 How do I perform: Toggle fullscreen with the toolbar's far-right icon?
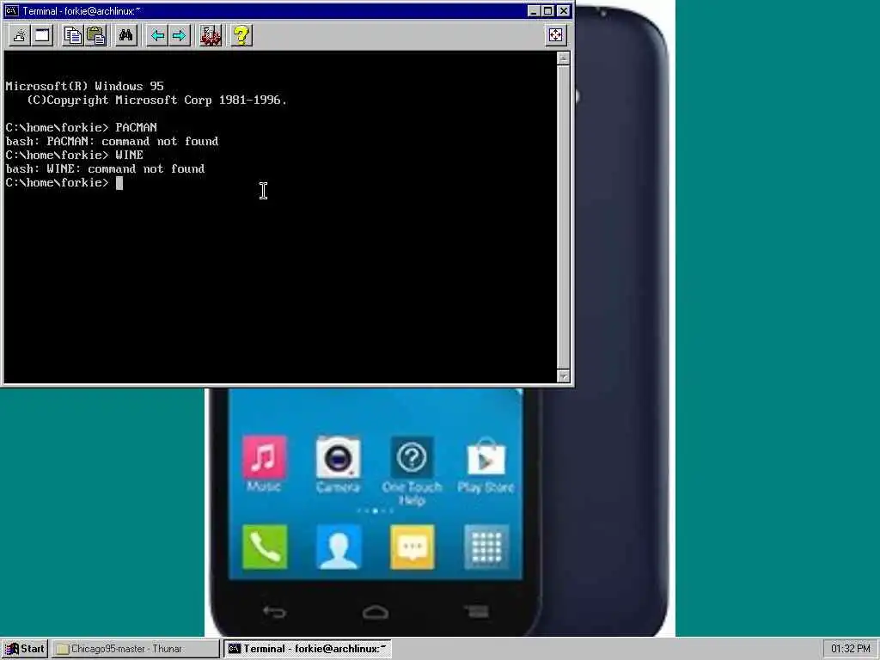click(556, 35)
